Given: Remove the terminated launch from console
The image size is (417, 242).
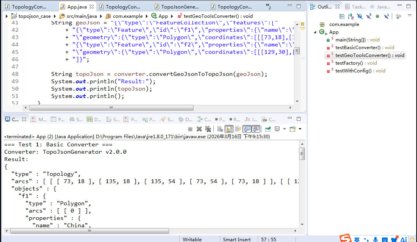Looking at the screenshot, I should coord(199,129).
